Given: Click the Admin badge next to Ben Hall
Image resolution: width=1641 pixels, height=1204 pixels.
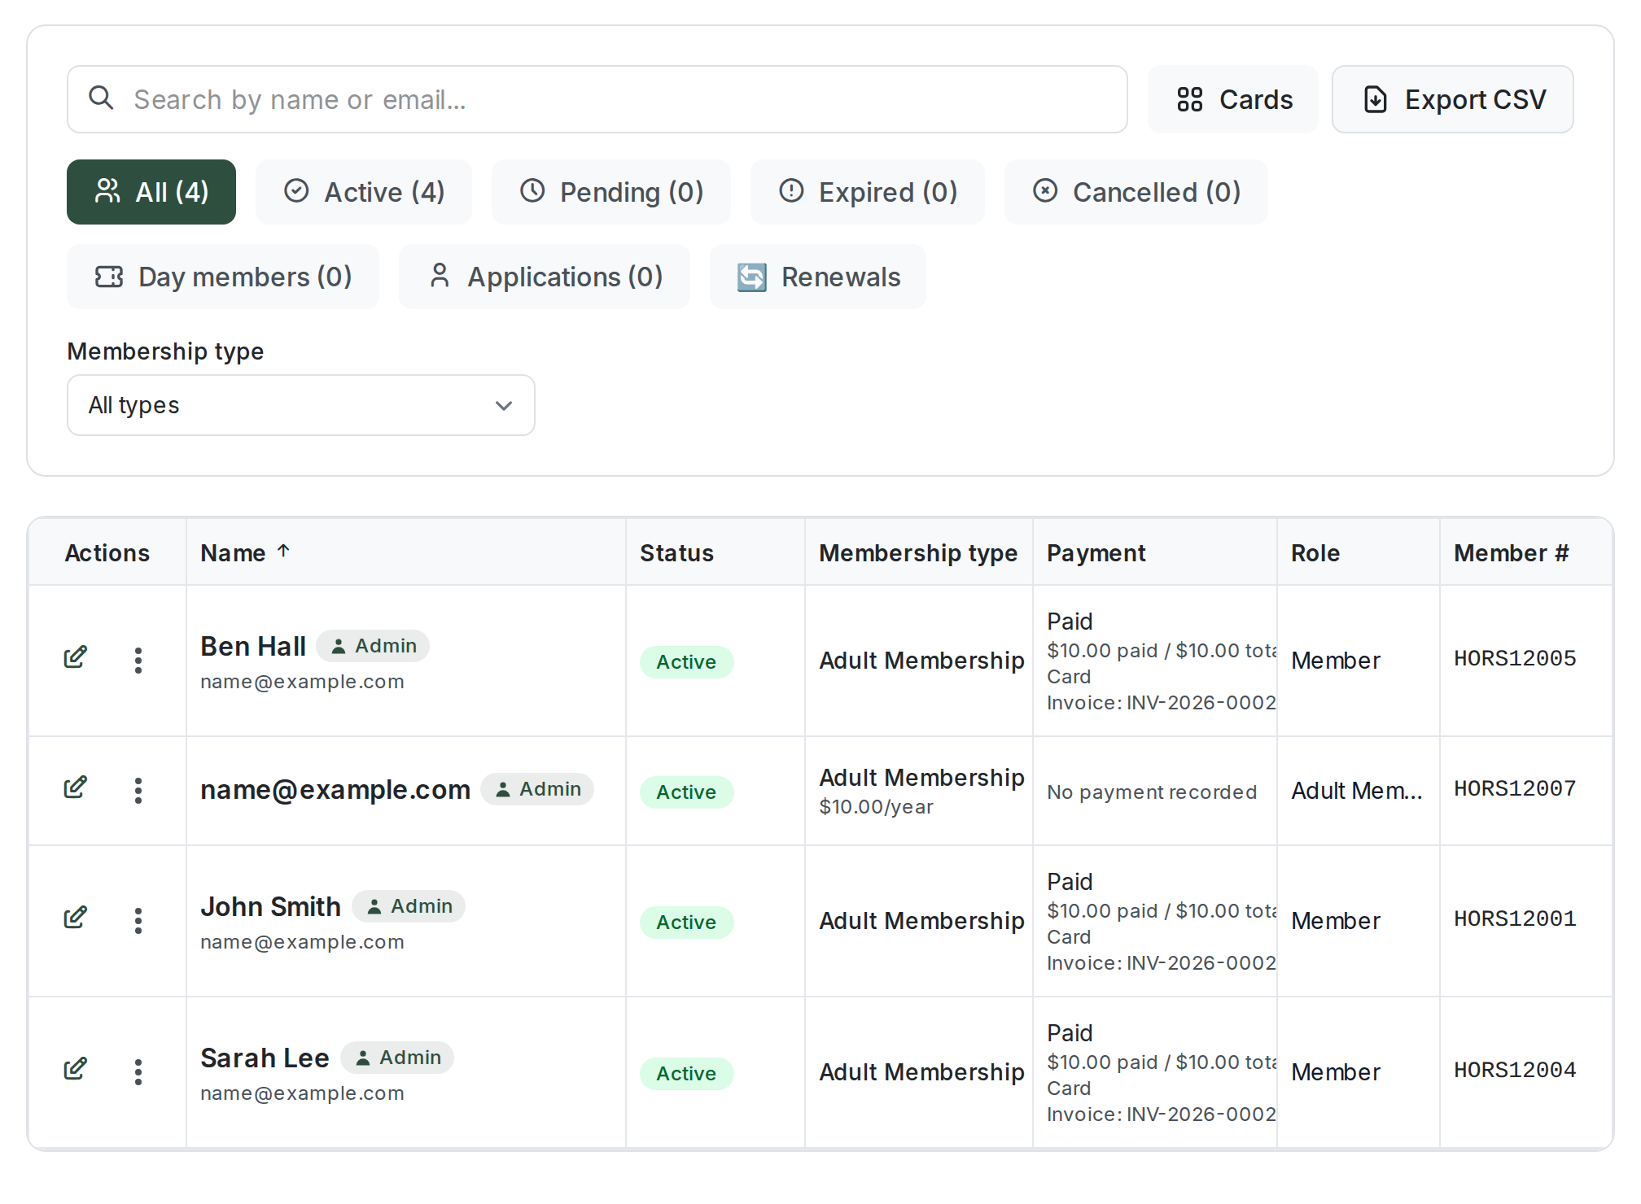Looking at the screenshot, I should point(373,646).
